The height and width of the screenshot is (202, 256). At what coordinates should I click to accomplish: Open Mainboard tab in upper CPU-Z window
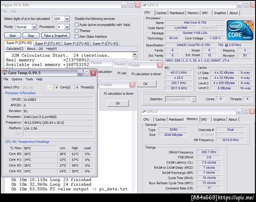[177, 13]
